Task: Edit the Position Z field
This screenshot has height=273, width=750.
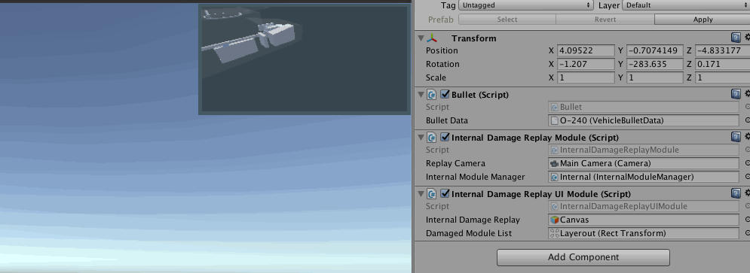Action: click(x=723, y=50)
